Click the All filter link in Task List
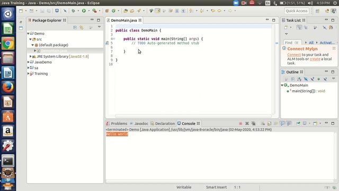This screenshot has height=191, width=339. (311, 42)
